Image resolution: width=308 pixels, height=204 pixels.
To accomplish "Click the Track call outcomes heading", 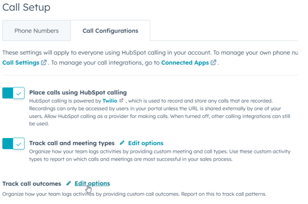I will [x=31, y=184].
